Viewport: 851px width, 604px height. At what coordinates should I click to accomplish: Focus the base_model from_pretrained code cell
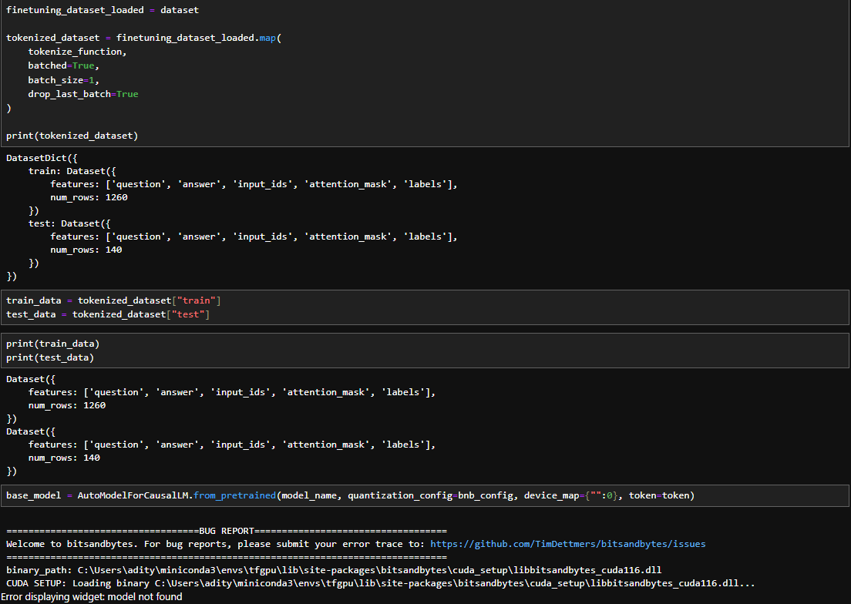350,495
